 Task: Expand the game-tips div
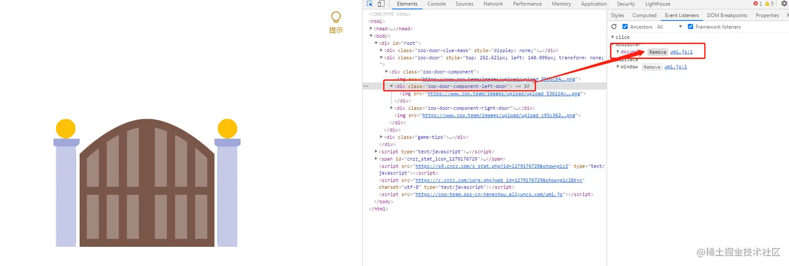(381, 137)
